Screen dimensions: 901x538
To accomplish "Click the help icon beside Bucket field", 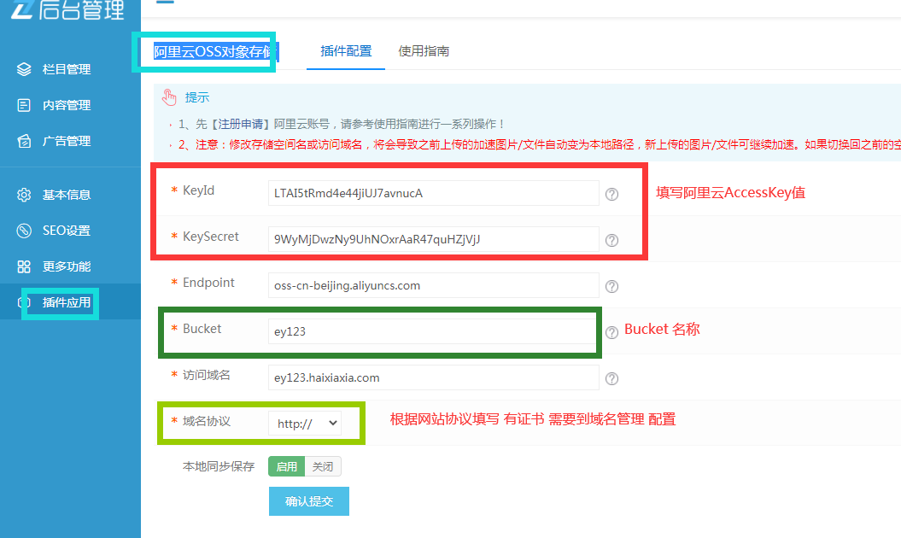I will (x=611, y=332).
